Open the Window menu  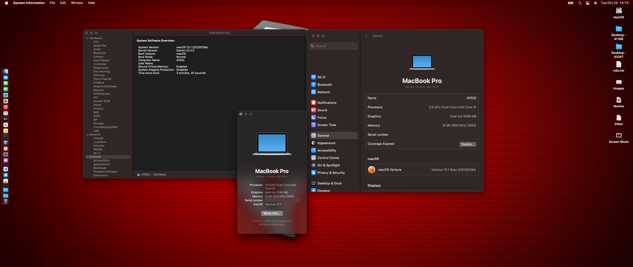[x=77, y=3]
